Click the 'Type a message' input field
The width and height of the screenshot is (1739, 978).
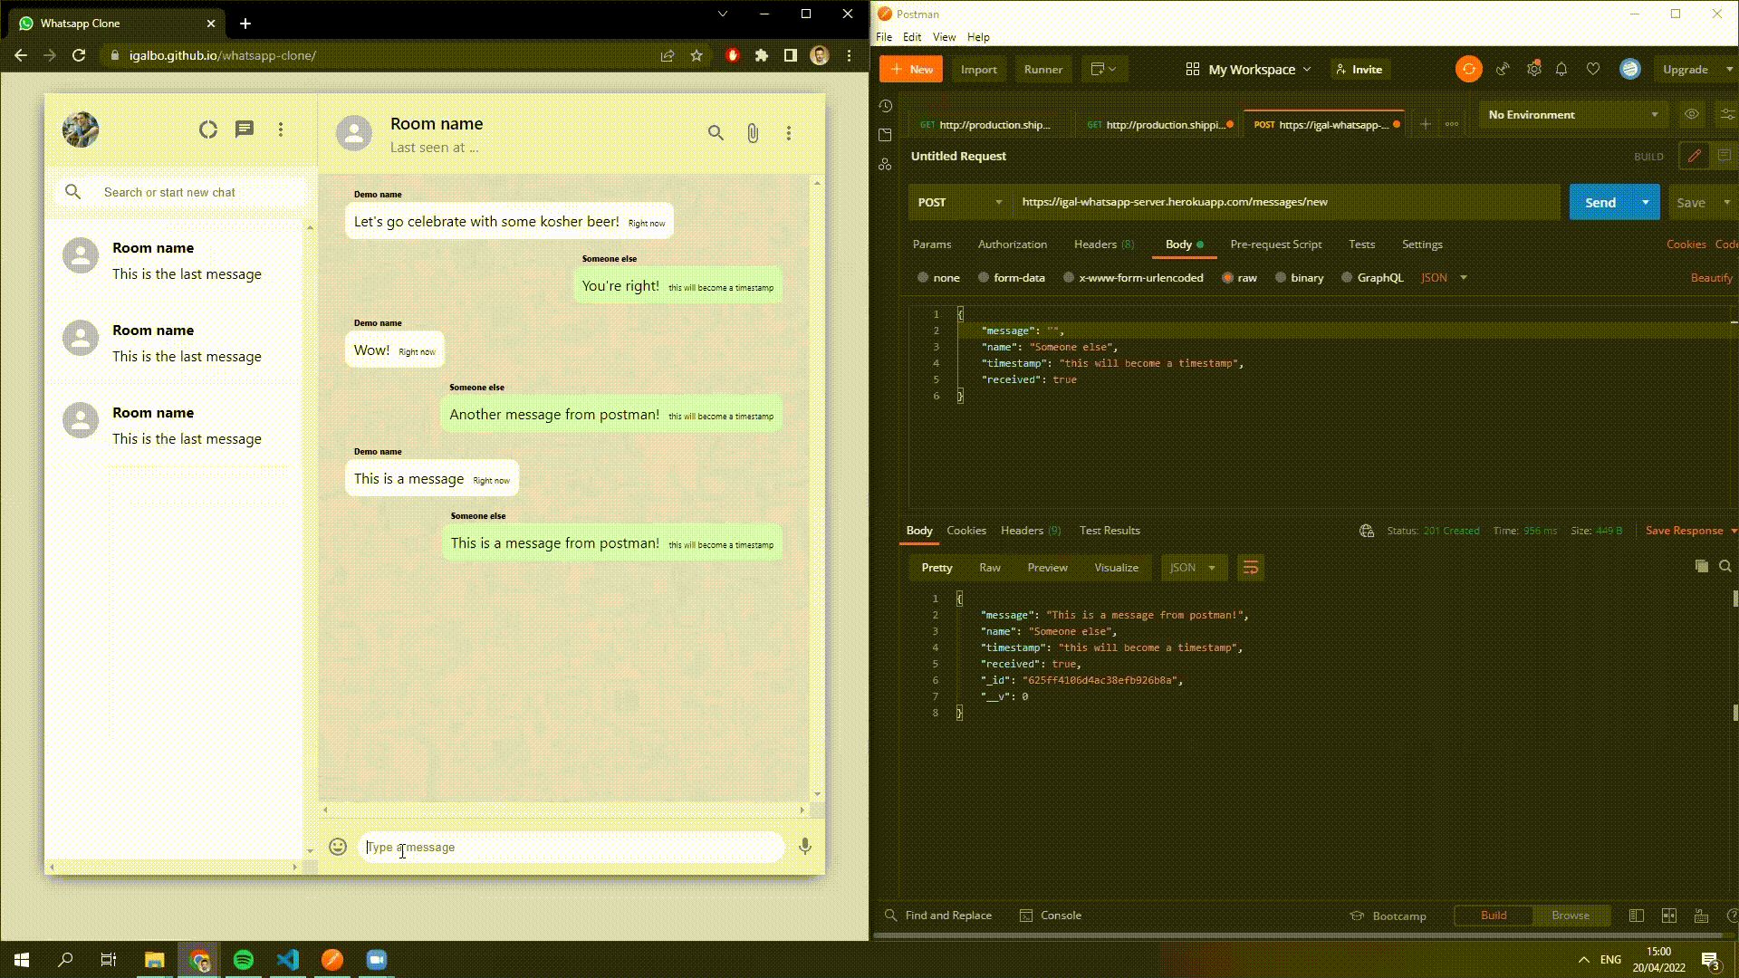572,847
